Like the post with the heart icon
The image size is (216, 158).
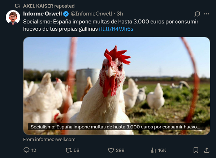(x=111, y=150)
